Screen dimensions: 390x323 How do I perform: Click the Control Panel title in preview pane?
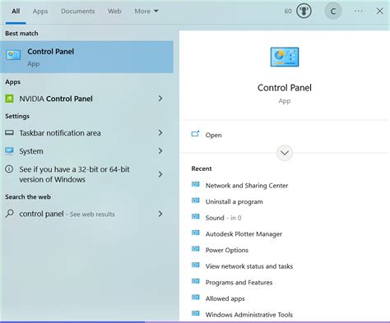pos(285,88)
